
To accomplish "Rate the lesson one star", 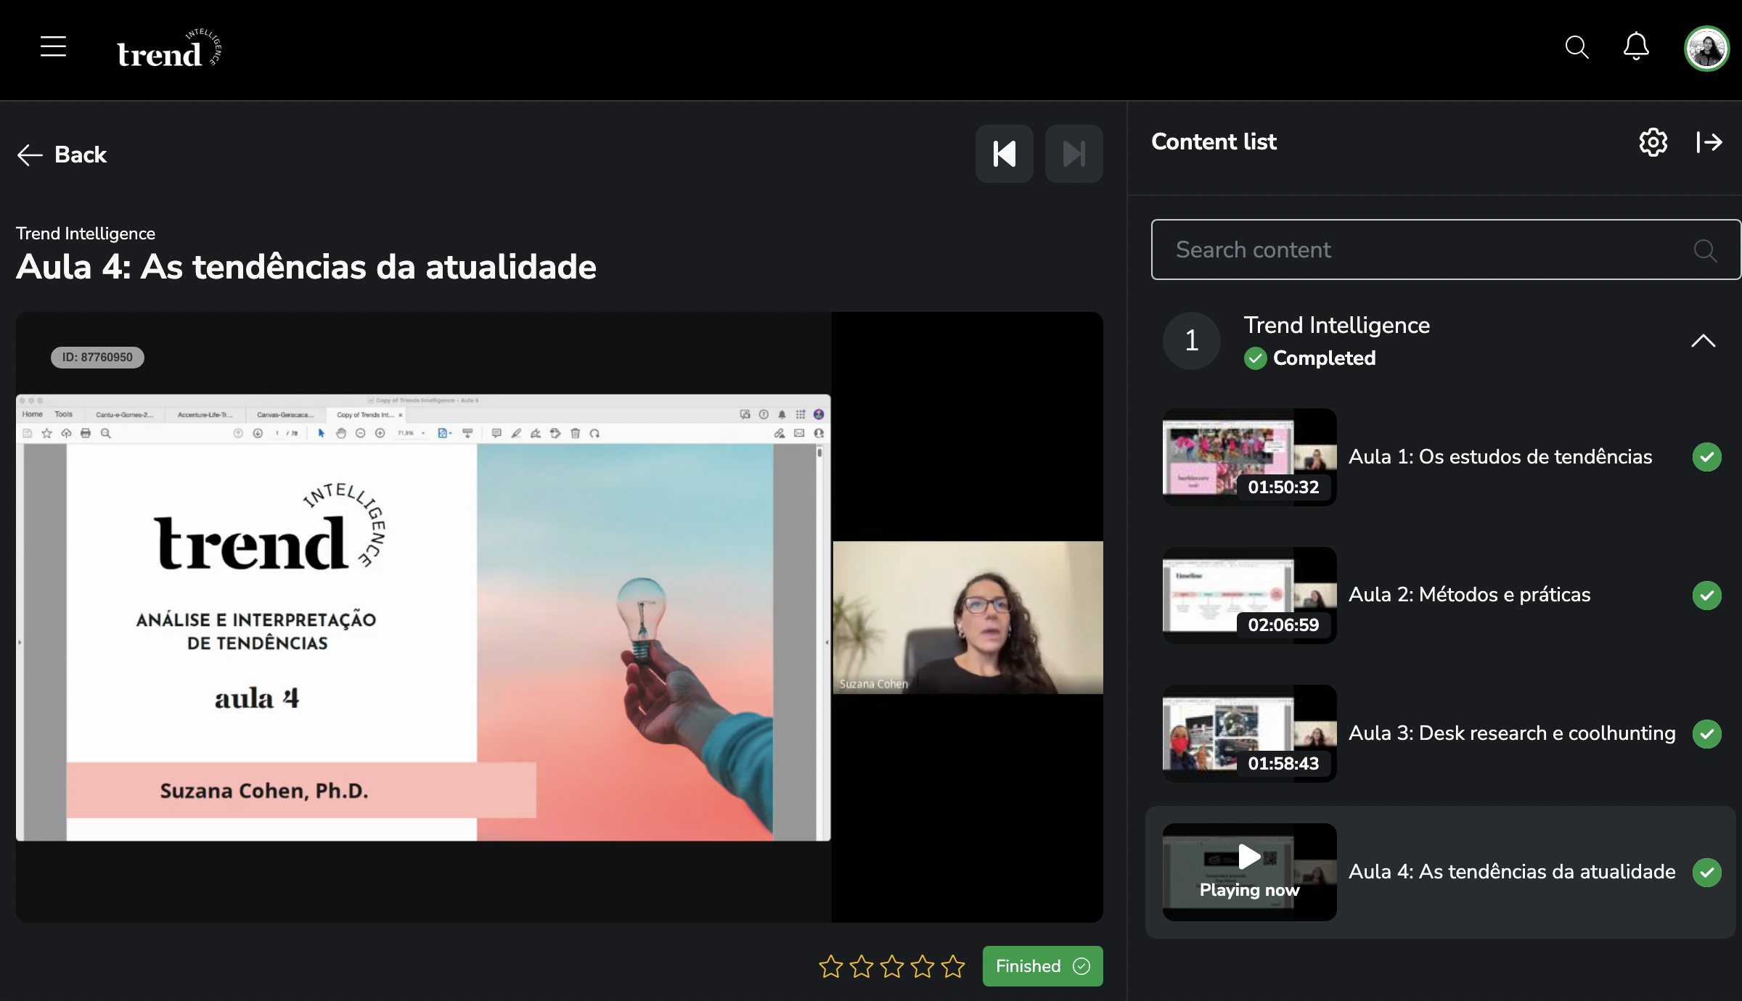I will [831, 966].
